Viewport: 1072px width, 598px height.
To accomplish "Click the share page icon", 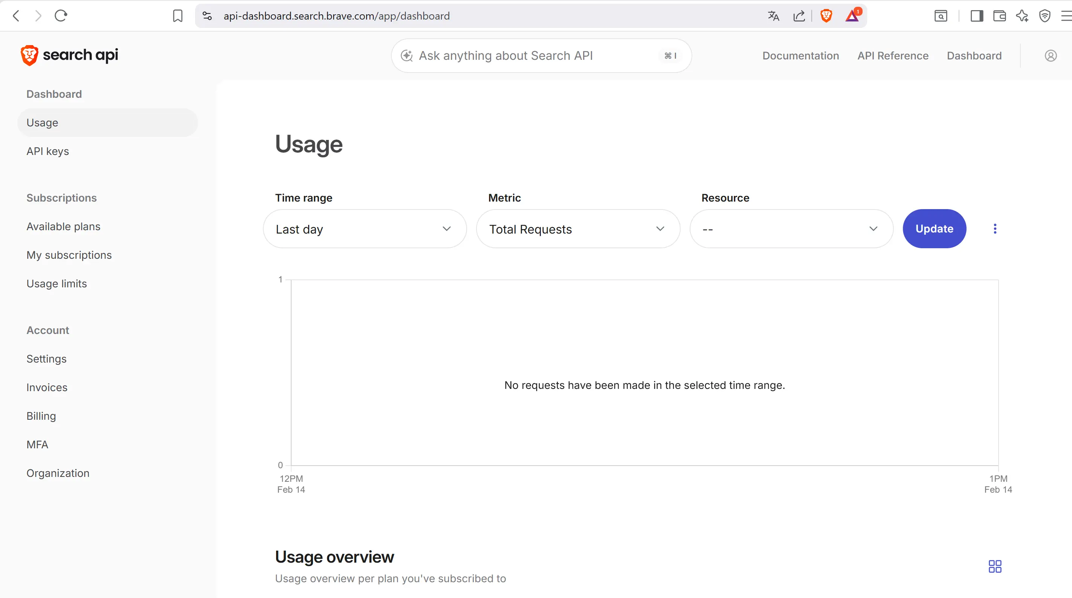I will [799, 16].
